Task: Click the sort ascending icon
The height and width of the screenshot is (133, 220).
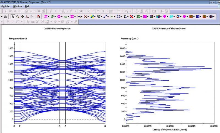Action: click(162, 11)
